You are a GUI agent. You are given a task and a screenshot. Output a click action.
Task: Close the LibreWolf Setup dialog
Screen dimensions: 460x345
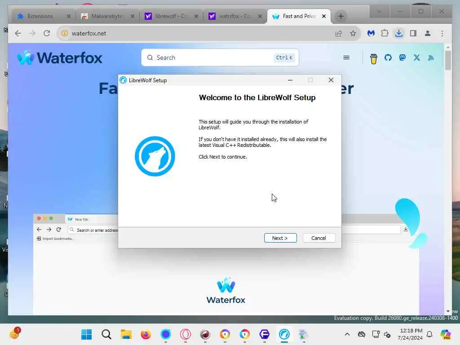pyautogui.click(x=331, y=80)
